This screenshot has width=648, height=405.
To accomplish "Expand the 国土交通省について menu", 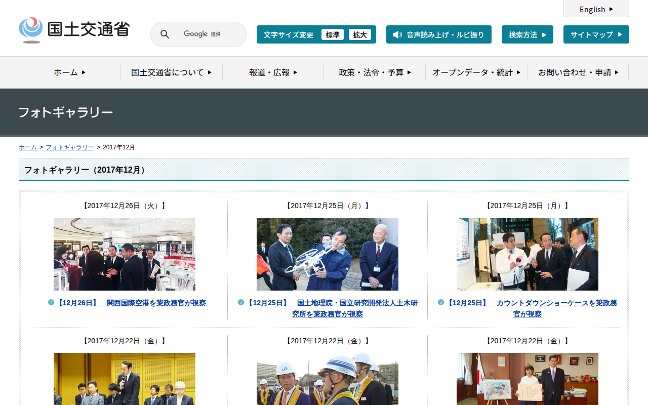I will coord(172,72).
